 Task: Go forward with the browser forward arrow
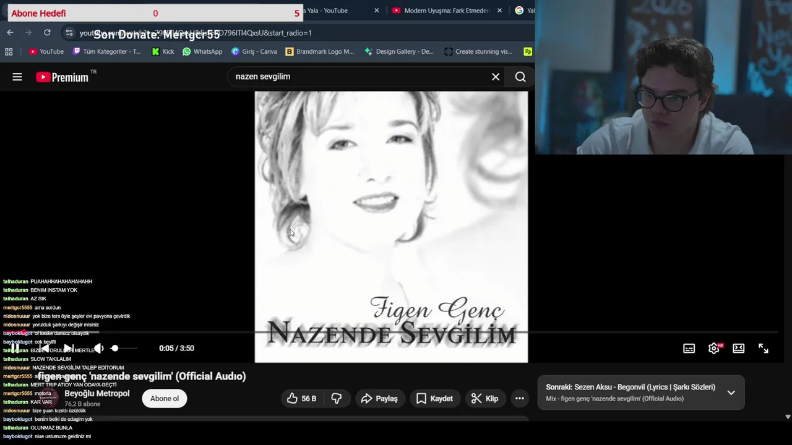coord(28,33)
